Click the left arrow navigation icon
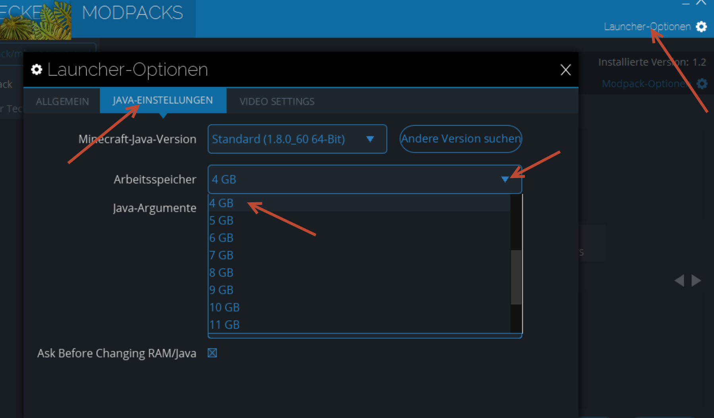The width and height of the screenshot is (714, 418). [x=679, y=281]
